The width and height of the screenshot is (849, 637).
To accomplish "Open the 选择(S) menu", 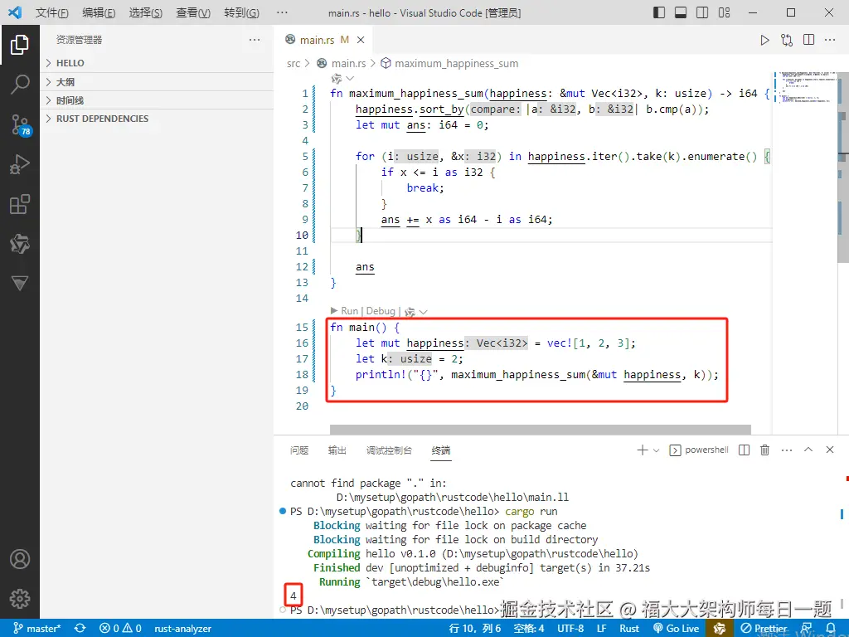I will (x=146, y=12).
